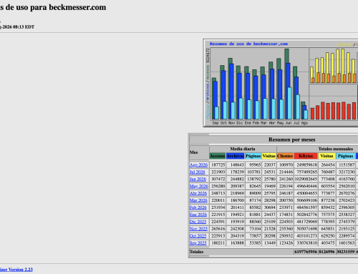The width and height of the screenshot is (358, 274).
Task: Open the Ene 2026 monthly report link
Action: pyautogui.click(x=198, y=215)
